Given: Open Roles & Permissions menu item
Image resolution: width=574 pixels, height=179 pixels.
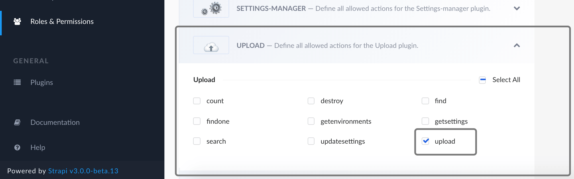Looking at the screenshot, I should (62, 21).
